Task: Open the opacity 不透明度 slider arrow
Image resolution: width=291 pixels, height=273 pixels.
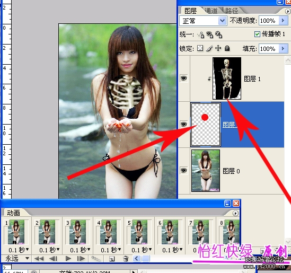Action: tap(284, 21)
